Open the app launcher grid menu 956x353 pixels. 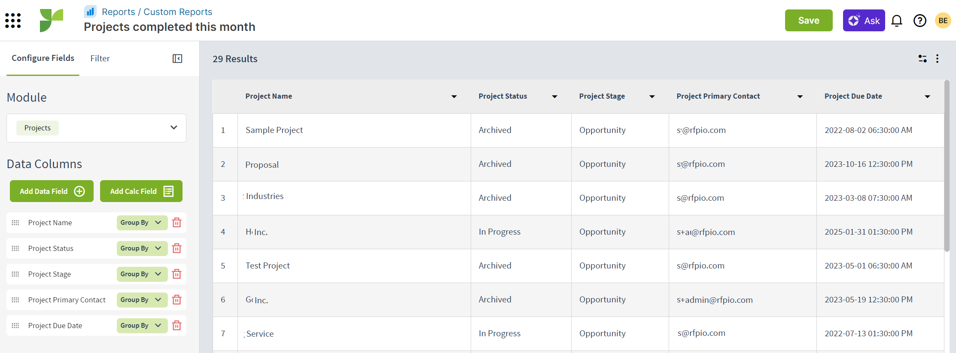13,21
